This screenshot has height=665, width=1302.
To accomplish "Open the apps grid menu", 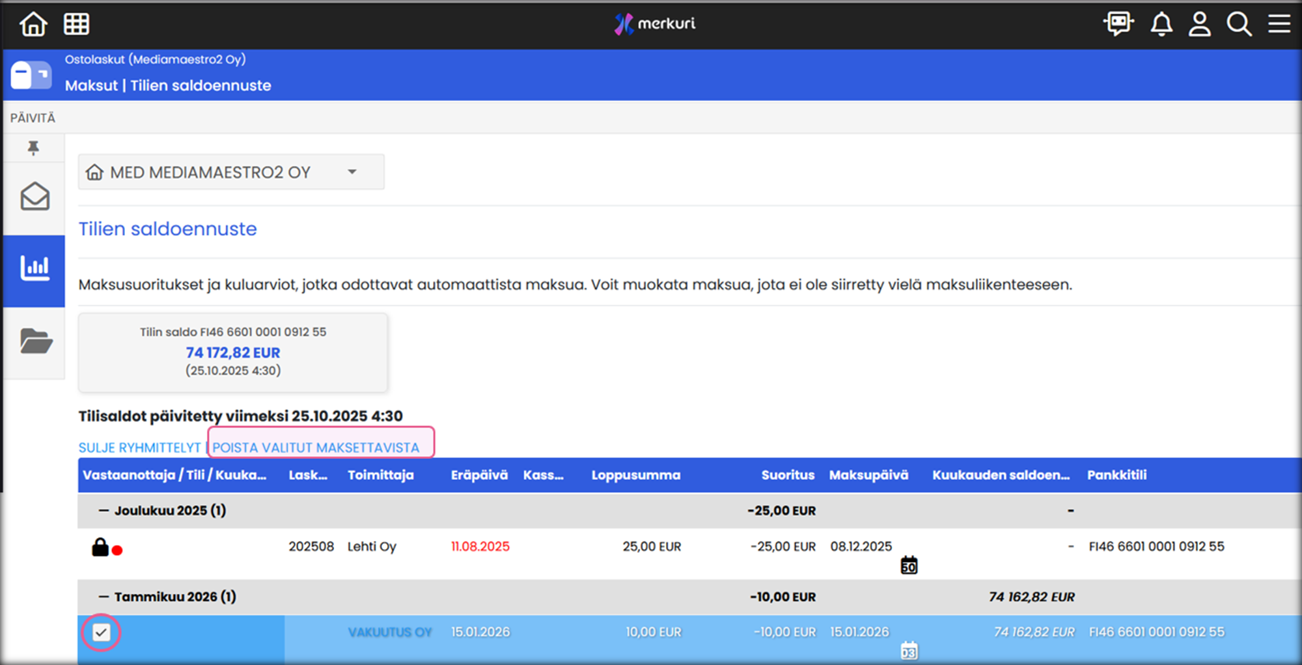I will pos(76,24).
